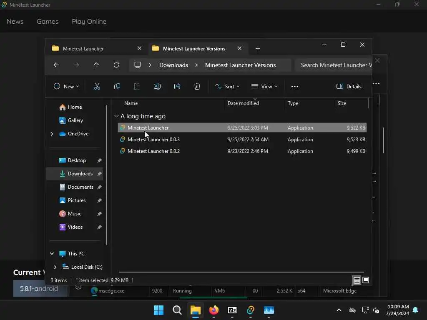Expand chevron after Downloads in address bar
Image resolution: width=427 pixels, height=320 pixels.
click(196, 65)
